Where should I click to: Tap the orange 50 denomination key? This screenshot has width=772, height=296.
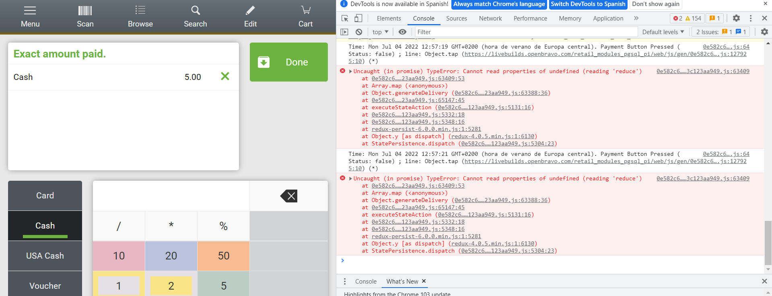click(223, 256)
